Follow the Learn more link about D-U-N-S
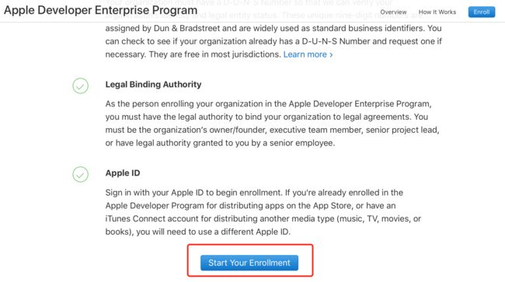The image size is (505, 282). (x=308, y=54)
